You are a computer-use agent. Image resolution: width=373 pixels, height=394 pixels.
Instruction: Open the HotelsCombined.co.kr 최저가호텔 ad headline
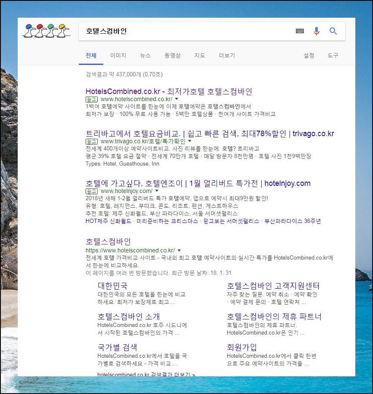169,91
